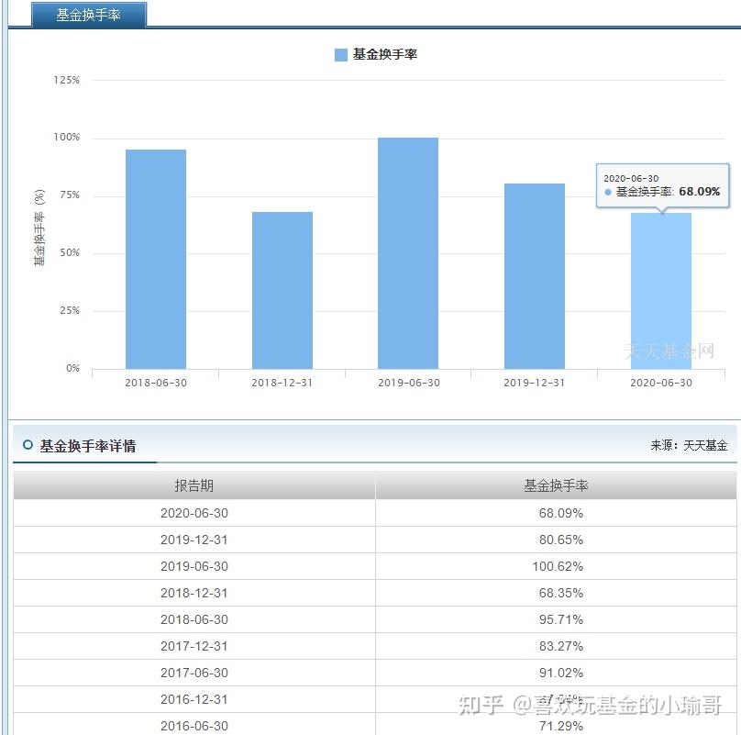Click the 125% y-axis label
Screen dimensions: 741x735
(x=67, y=80)
